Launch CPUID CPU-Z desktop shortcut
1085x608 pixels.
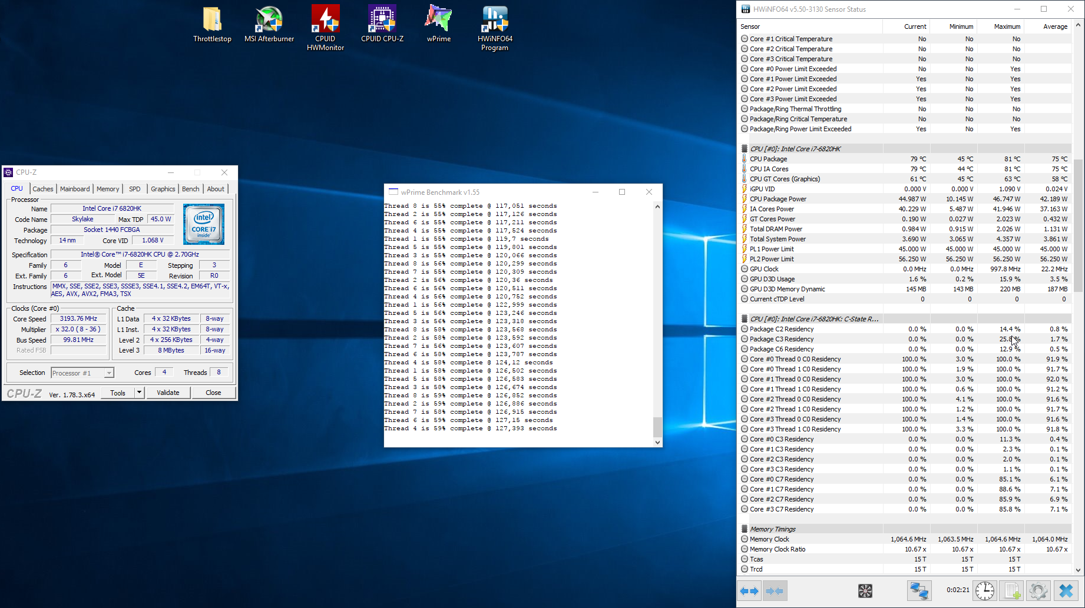pos(382,25)
